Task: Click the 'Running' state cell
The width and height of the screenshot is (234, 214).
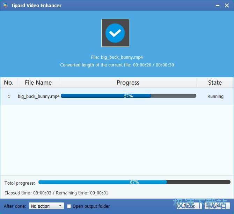Action: (215, 97)
